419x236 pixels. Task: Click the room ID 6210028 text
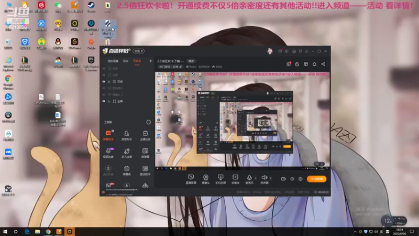coord(204,67)
